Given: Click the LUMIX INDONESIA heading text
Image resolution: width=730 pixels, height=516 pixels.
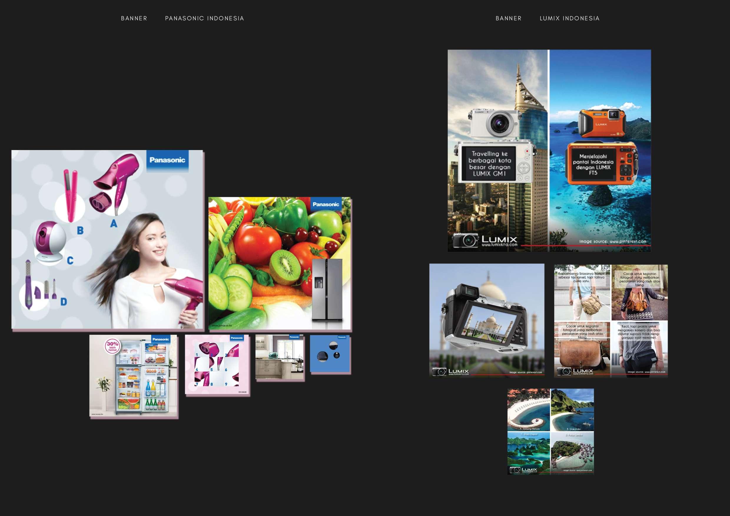Looking at the screenshot, I should tap(570, 19).
